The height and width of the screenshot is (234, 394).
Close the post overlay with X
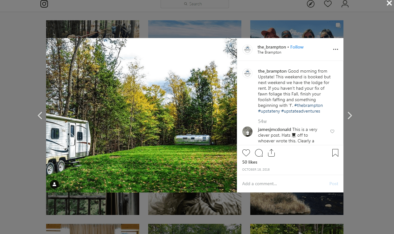pyautogui.click(x=389, y=3)
